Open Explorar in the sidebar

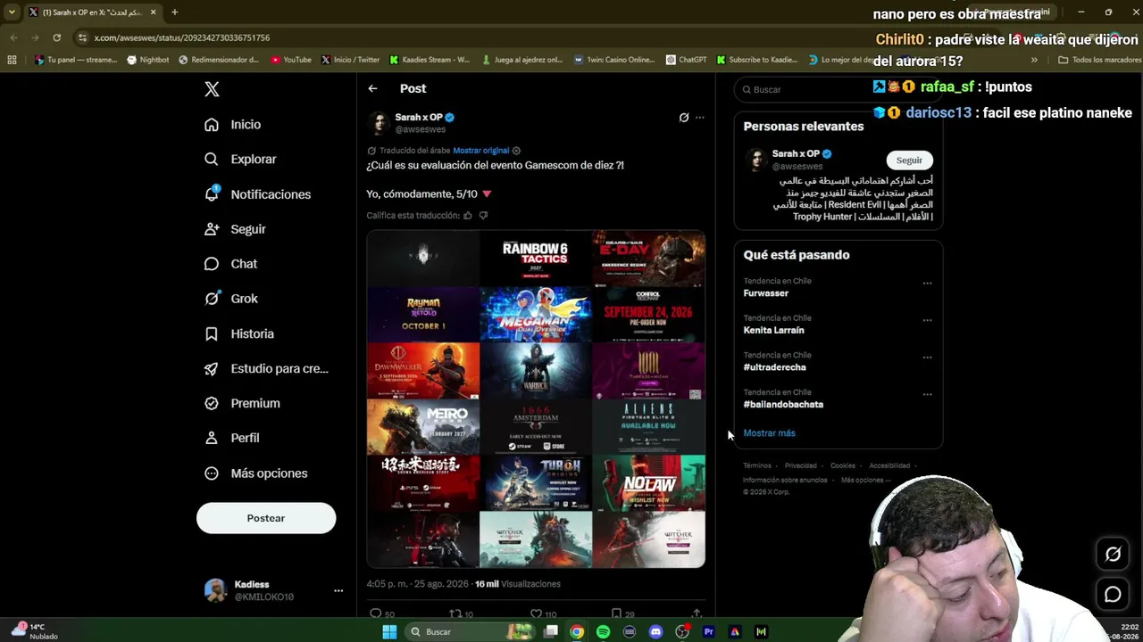[240, 160]
